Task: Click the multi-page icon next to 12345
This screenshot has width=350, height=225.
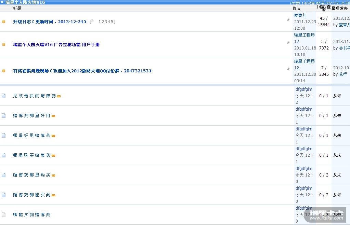Action: (x=92, y=21)
